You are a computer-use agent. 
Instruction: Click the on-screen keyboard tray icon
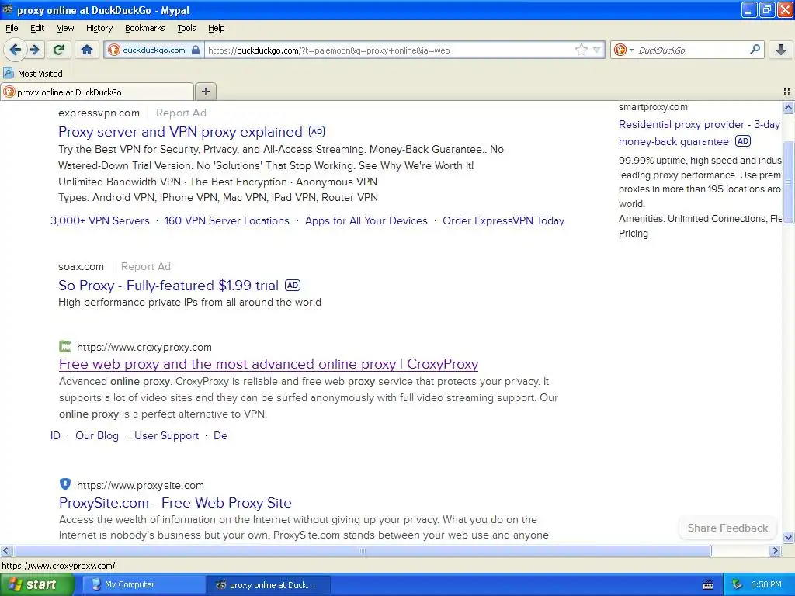(x=708, y=585)
